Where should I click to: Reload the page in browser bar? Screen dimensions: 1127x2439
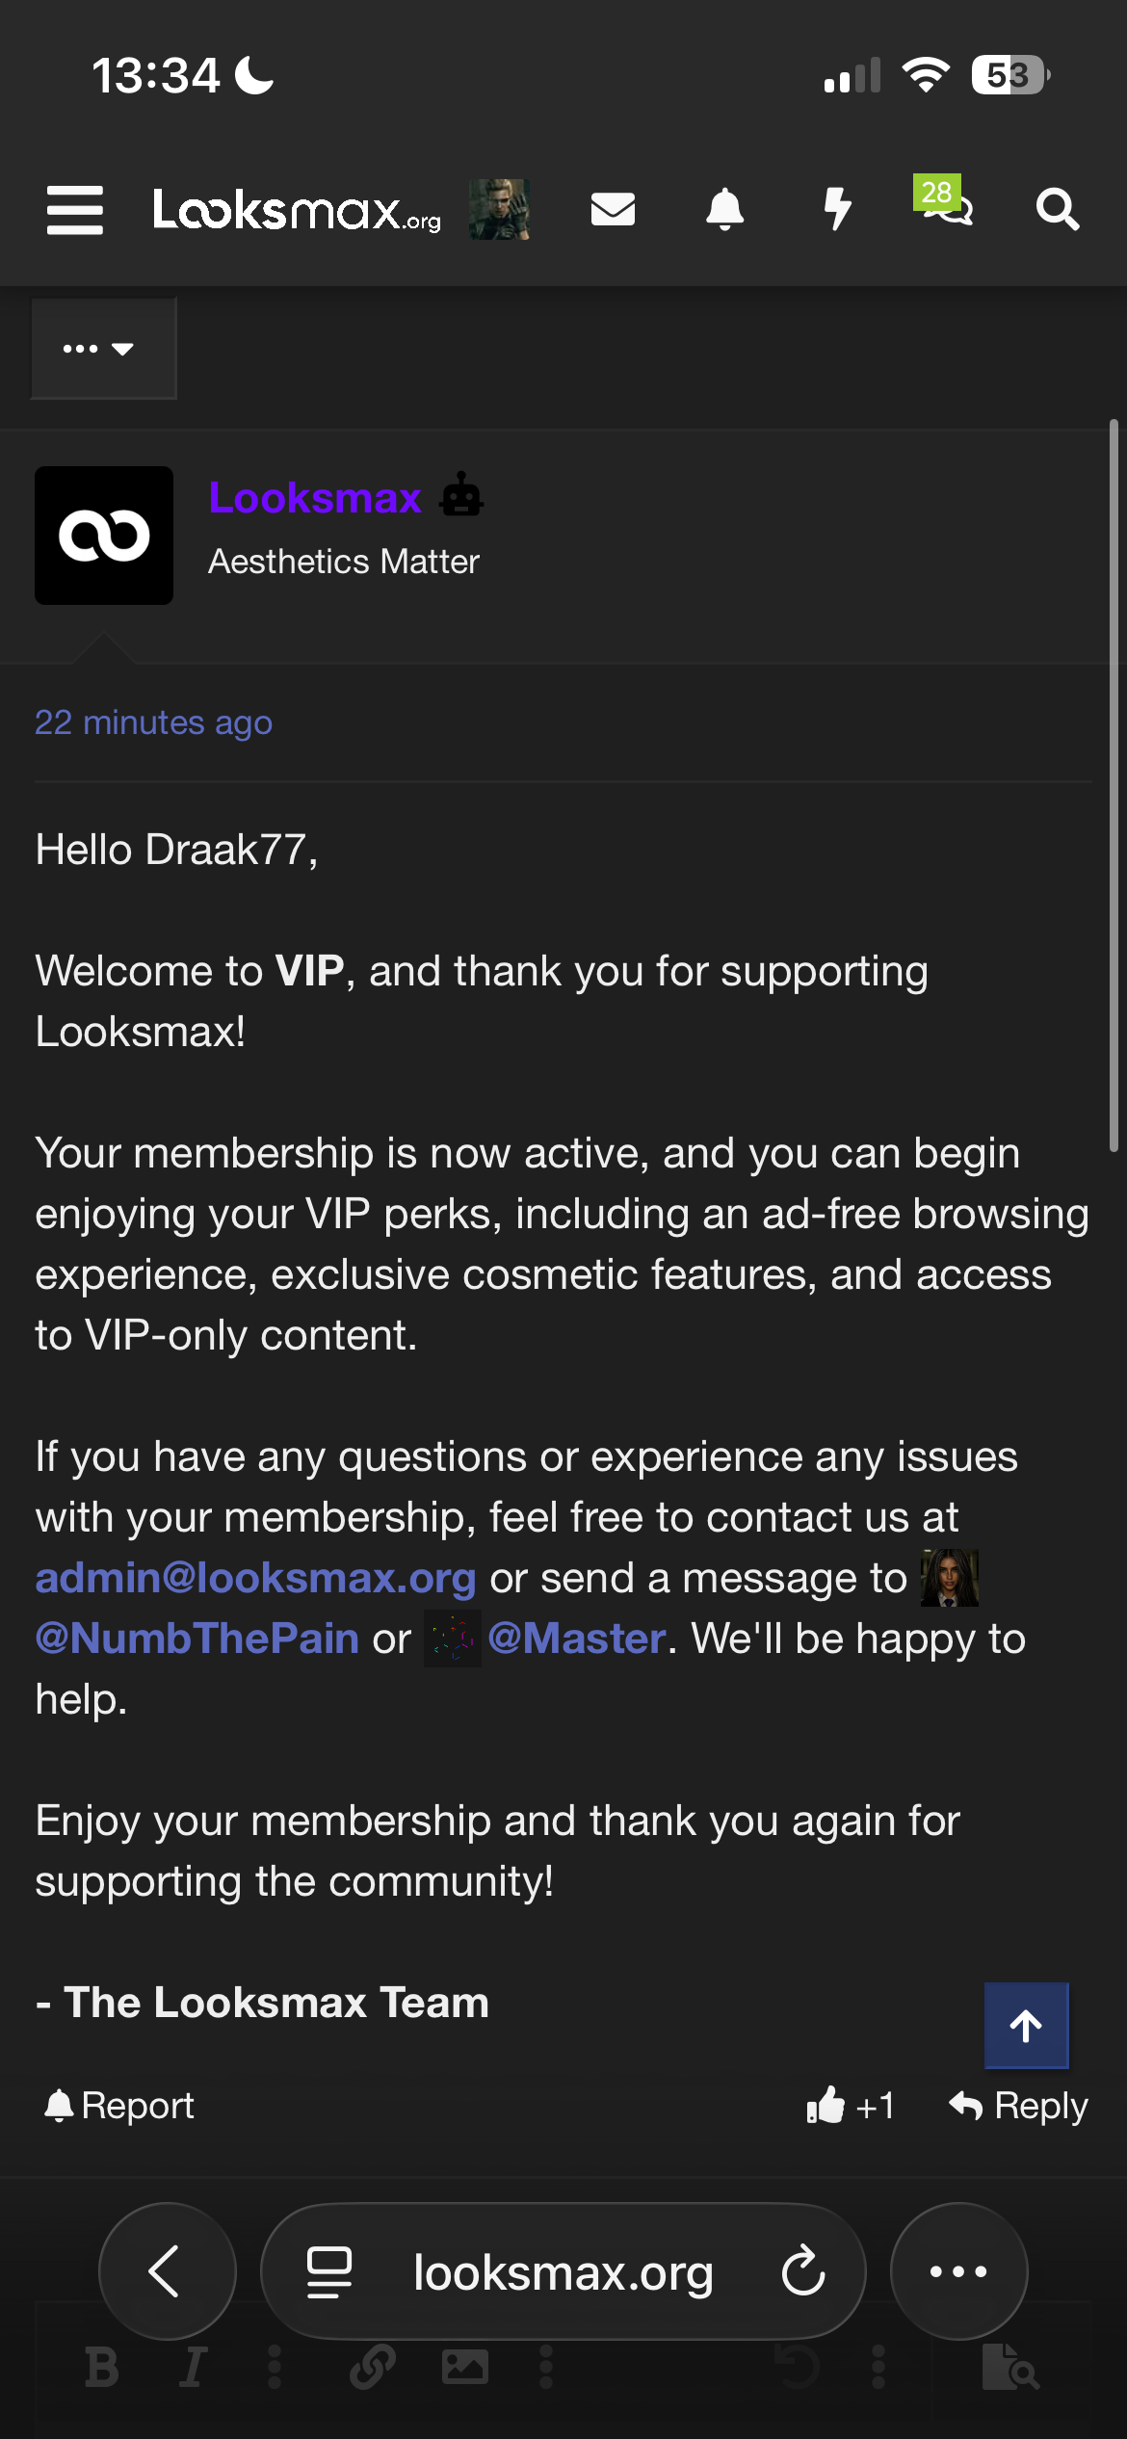[x=803, y=2271]
